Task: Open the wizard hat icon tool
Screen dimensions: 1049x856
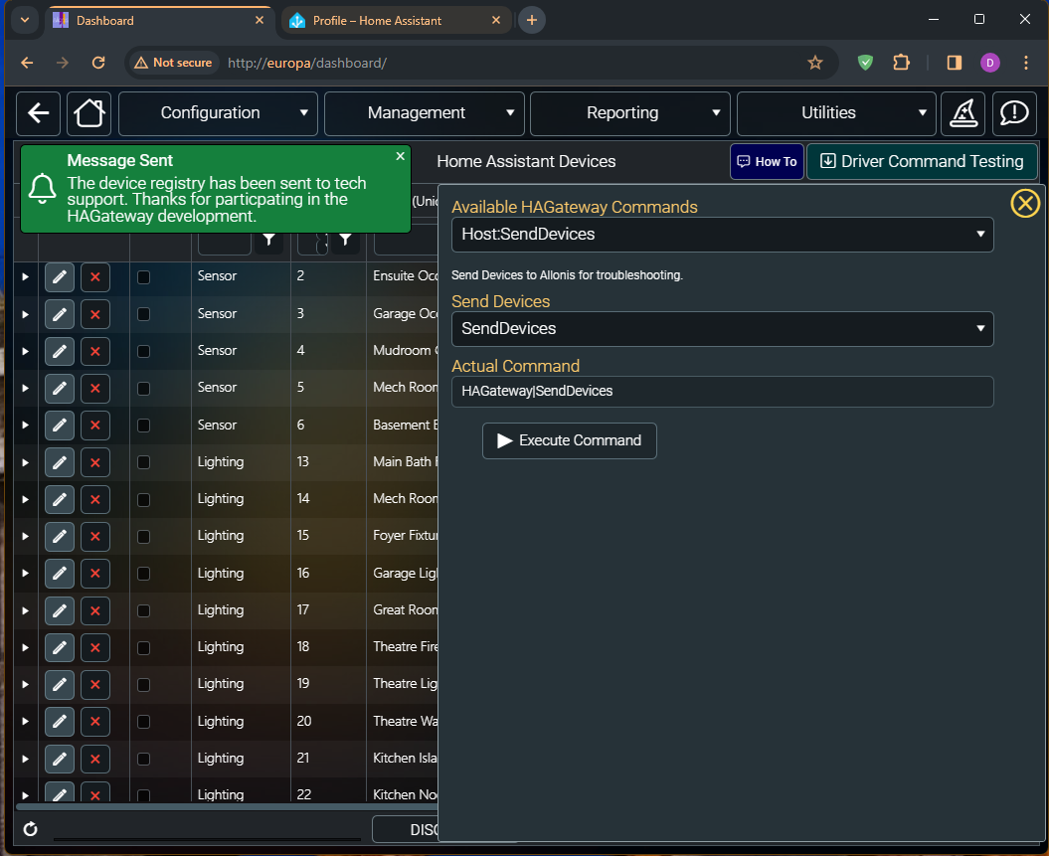Action: click(x=962, y=113)
